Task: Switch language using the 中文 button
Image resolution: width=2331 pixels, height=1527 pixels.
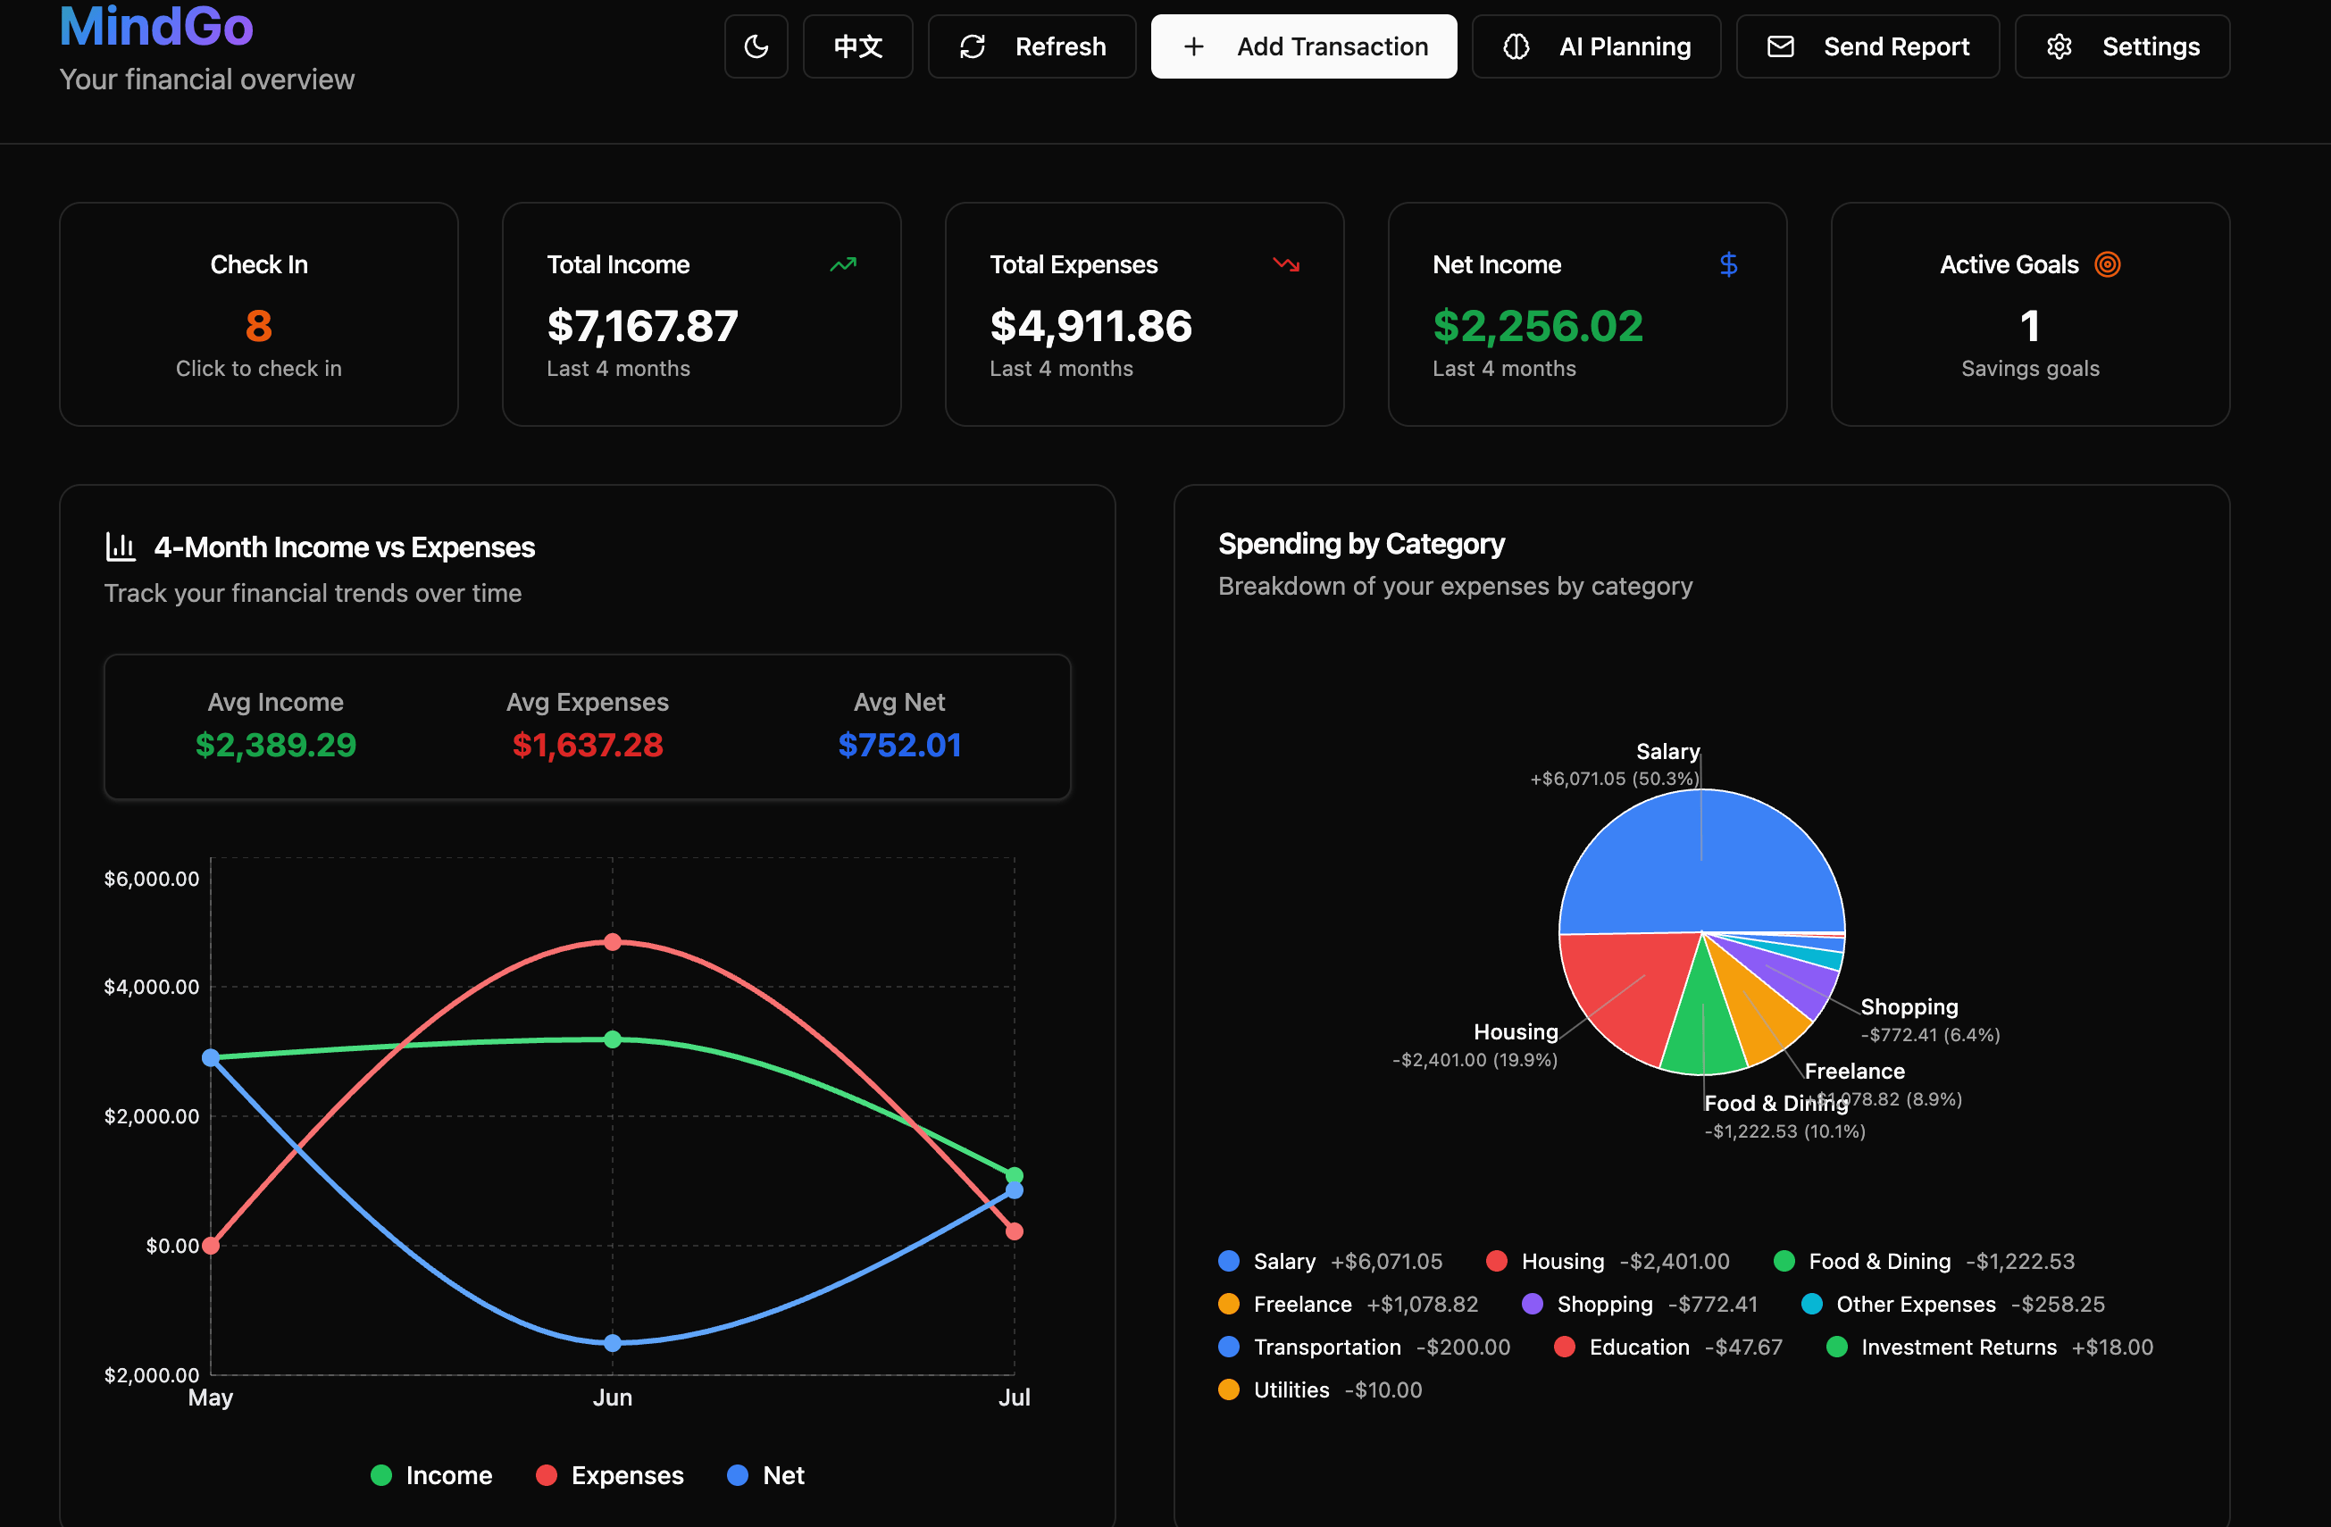Action: tap(857, 46)
